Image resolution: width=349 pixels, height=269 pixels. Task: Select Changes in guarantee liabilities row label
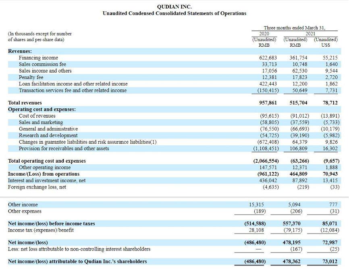pos(88,142)
